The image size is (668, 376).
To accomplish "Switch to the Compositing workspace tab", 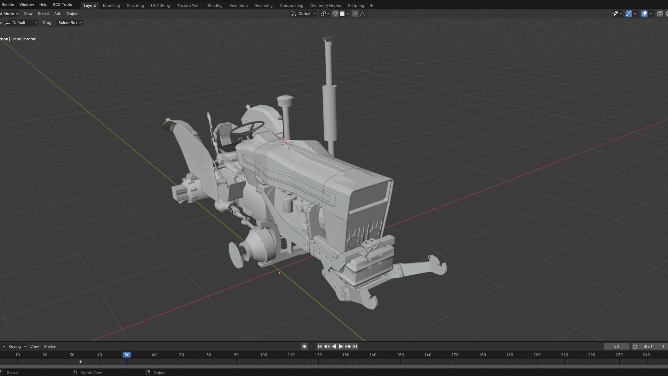I will (x=291, y=6).
